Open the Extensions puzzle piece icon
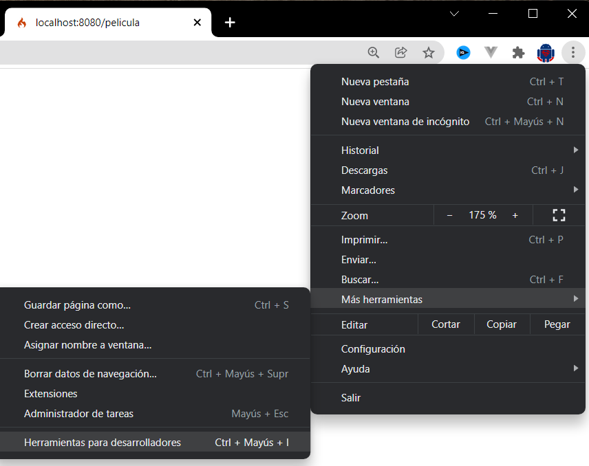Viewport: 589px width, 466px height. 518,52
